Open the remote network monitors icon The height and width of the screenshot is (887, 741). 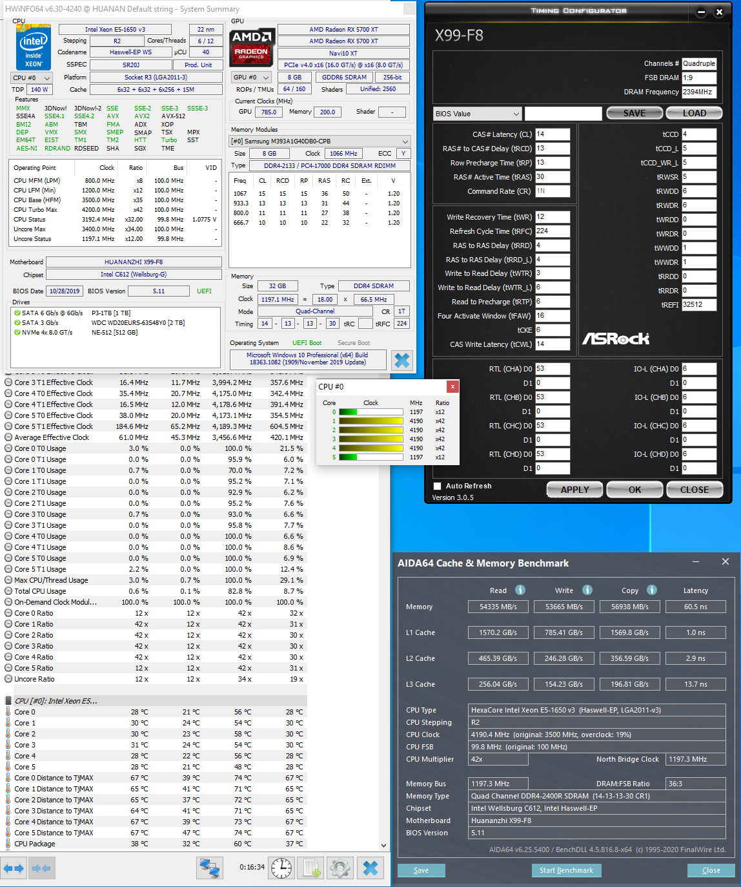(x=210, y=868)
